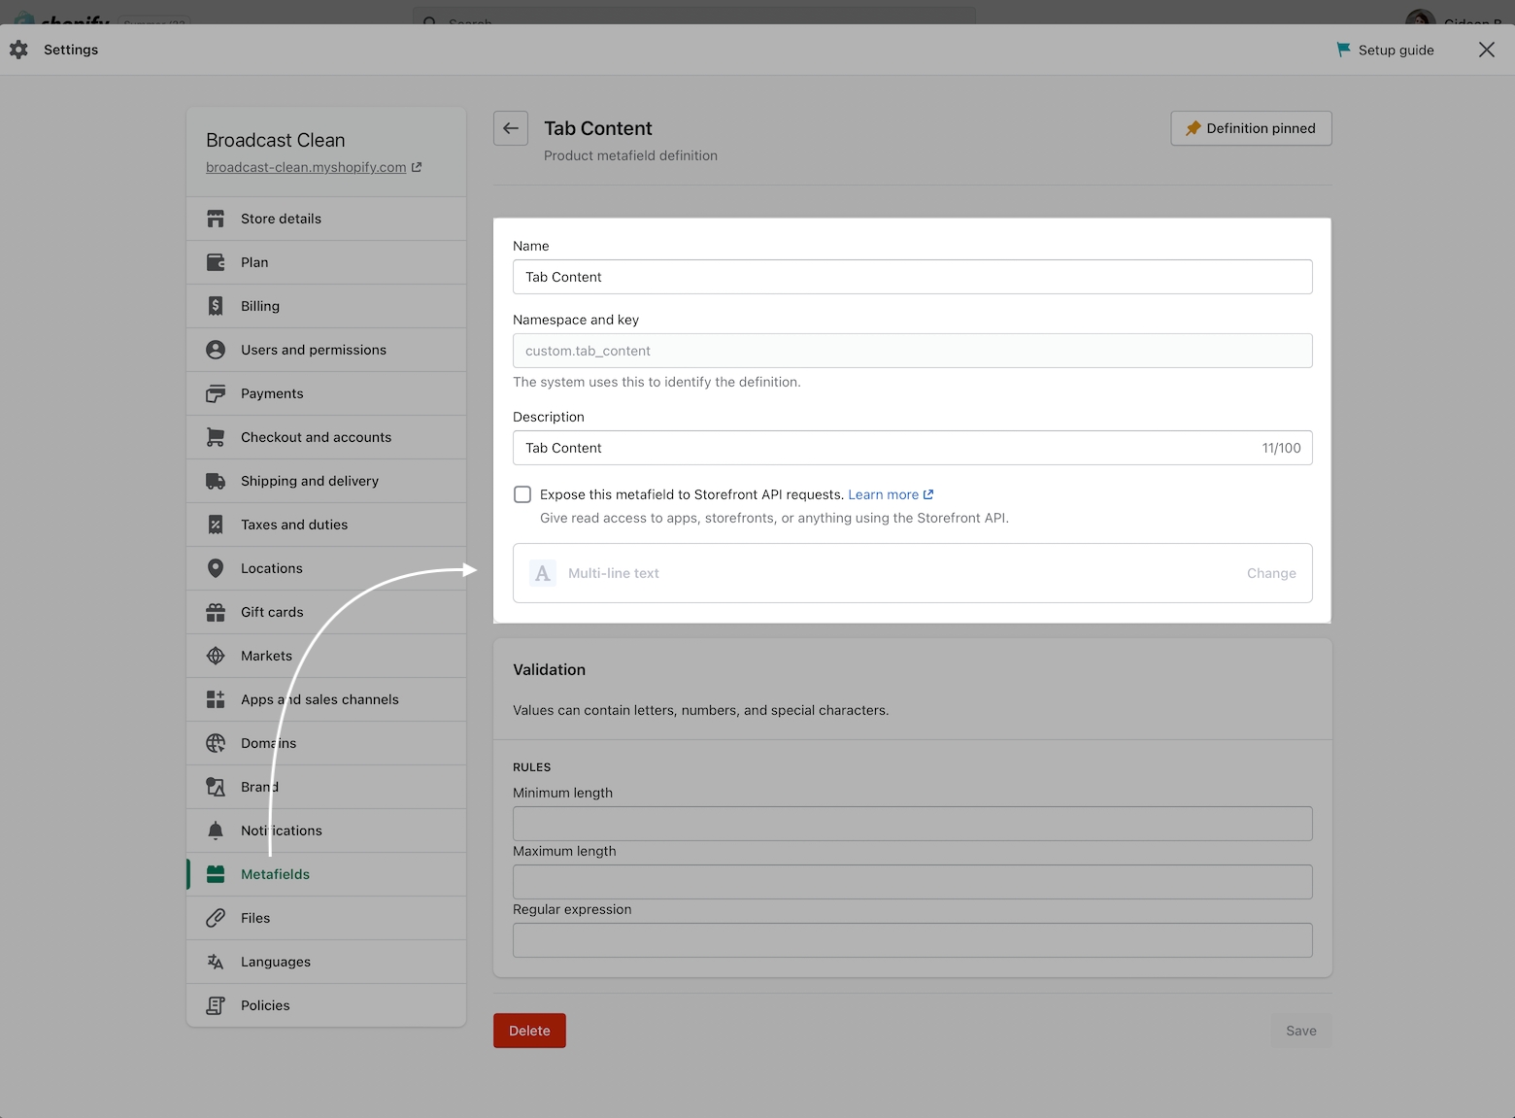The height and width of the screenshot is (1118, 1515).
Task: Click the Minimum length input field
Action: (912, 824)
